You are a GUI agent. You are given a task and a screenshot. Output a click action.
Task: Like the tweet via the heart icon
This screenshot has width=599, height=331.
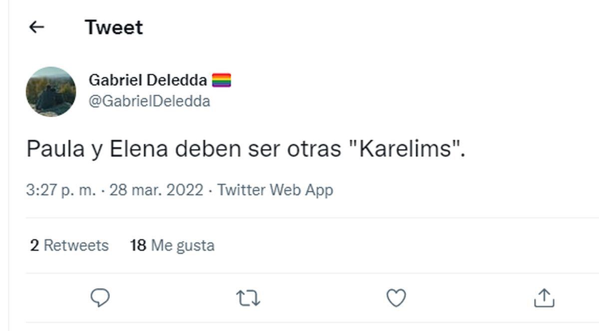(397, 298)
